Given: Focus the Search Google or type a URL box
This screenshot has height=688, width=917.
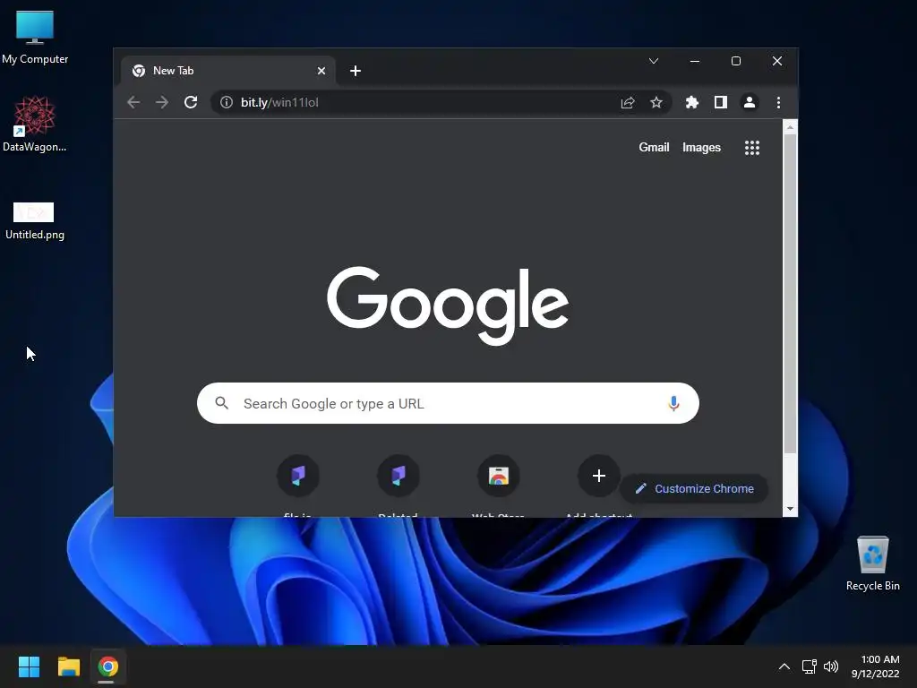Looking at the screenshot, I should pos(448,403).
